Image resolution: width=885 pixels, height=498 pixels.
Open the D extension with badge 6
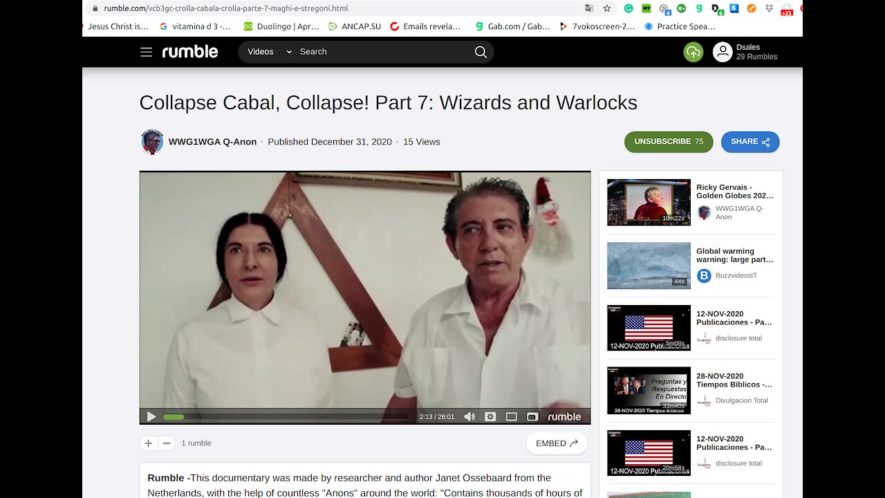tap(717, 9)
